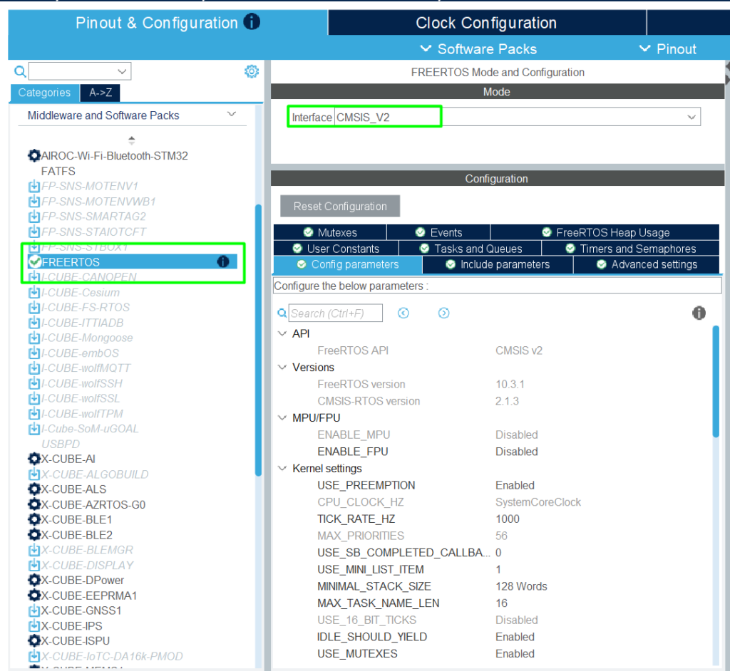Click download icon next to I-CUBE-Cesium
The height and width of the screenshot is (671, 730).
[x=34, y=292]
